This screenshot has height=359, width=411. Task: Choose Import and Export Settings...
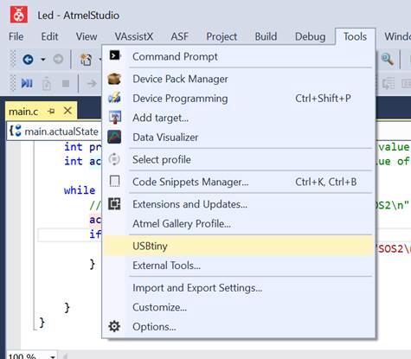click(239, 288)
